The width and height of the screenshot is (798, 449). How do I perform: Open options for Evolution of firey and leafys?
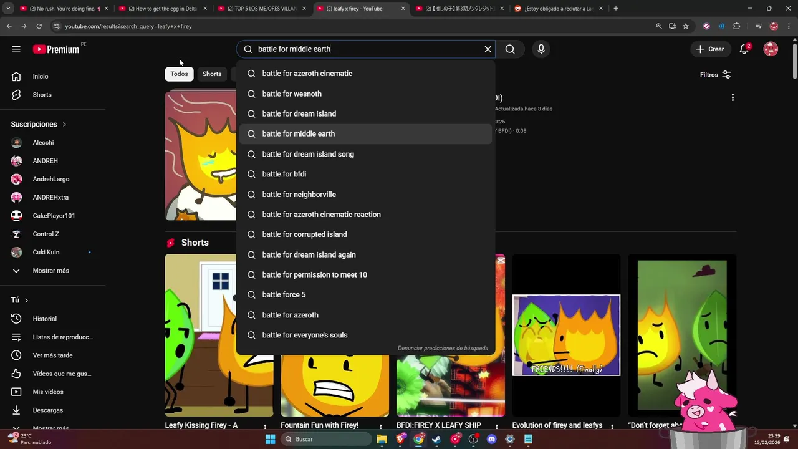(x=612, y=427)
